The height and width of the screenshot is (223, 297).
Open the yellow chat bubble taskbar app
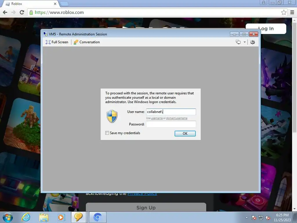78,217
